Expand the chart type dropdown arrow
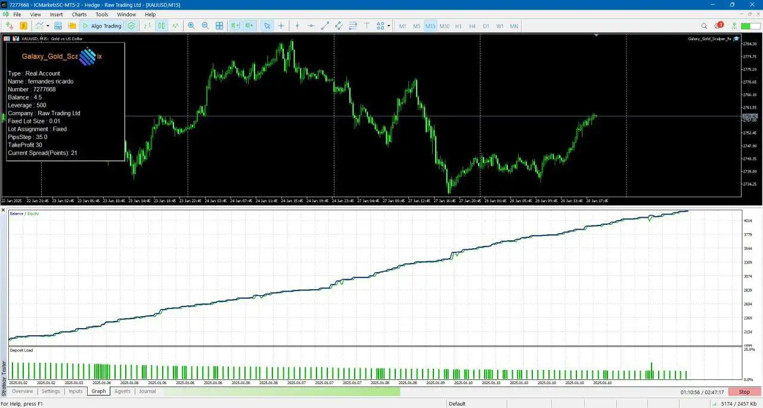 [x=46, y=26]
